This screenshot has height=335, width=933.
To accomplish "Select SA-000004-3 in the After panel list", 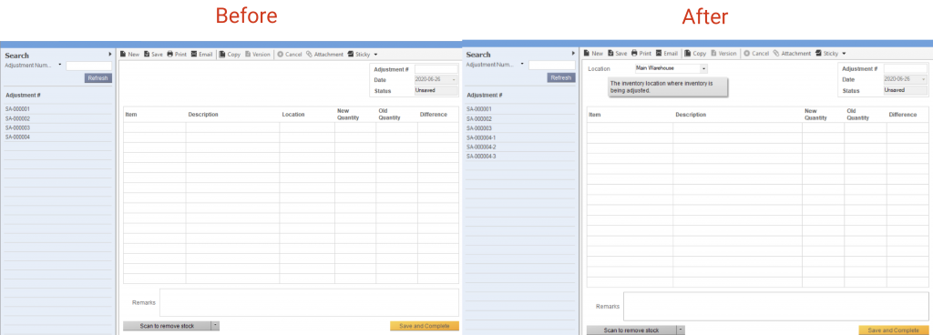I will [x=520, y=157].
